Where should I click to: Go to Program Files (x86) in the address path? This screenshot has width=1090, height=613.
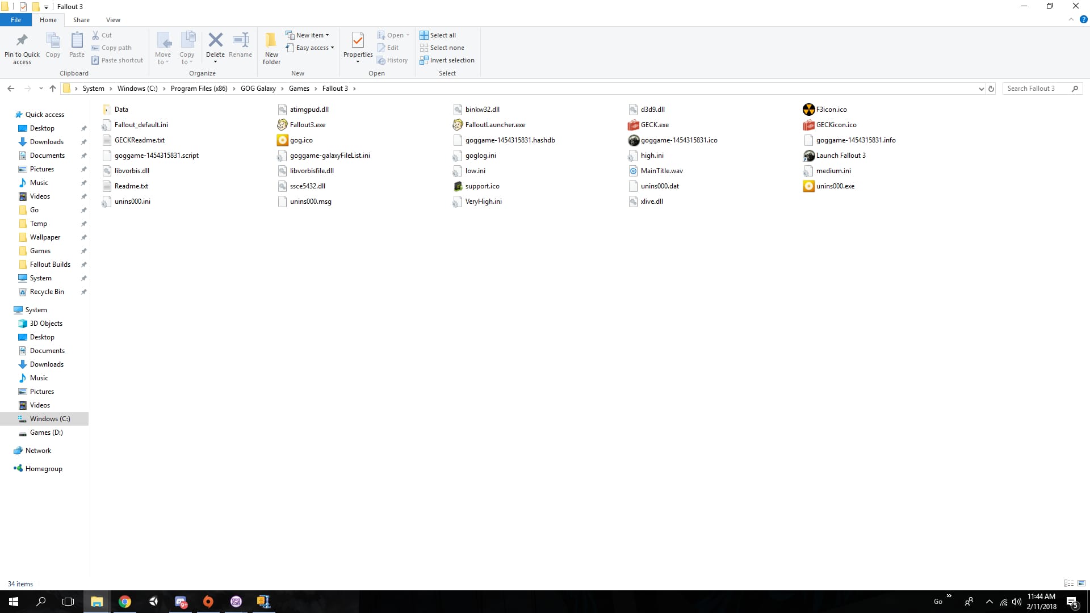199,89
